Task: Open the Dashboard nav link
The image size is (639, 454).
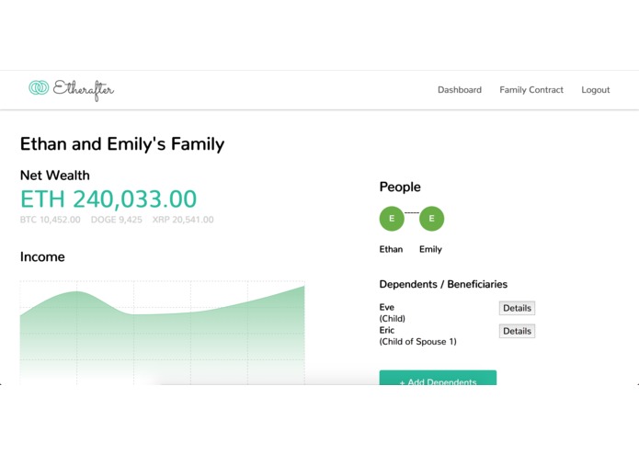Action: 460,90
